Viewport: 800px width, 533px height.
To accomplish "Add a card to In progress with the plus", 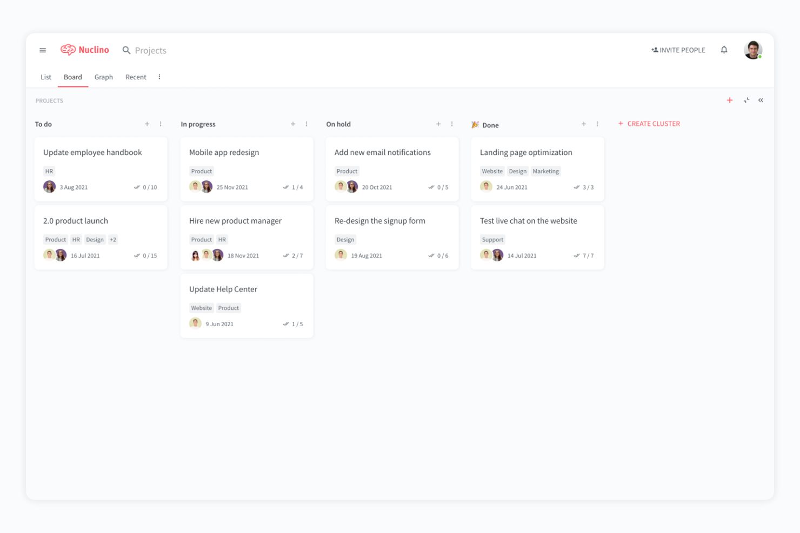I will pos(293,124).
